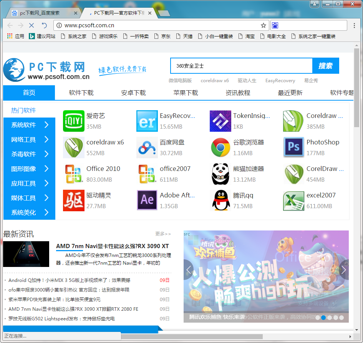Open the Office 2010 icon
Screen dimensions: 363x343
click(74, 174)
